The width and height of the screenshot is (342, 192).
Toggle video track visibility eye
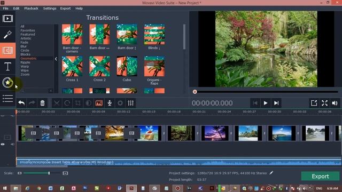[x=3, y=144]
